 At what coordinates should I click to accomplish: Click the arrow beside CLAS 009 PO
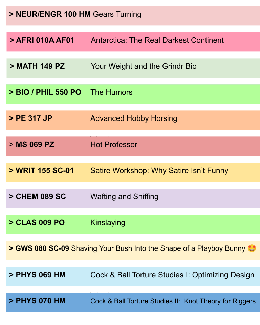point(12,223)
